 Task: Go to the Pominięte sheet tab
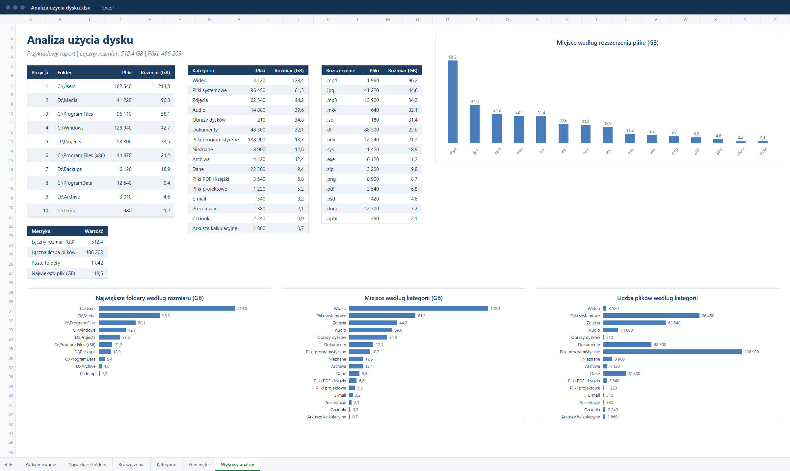click(x=198, y=464)
